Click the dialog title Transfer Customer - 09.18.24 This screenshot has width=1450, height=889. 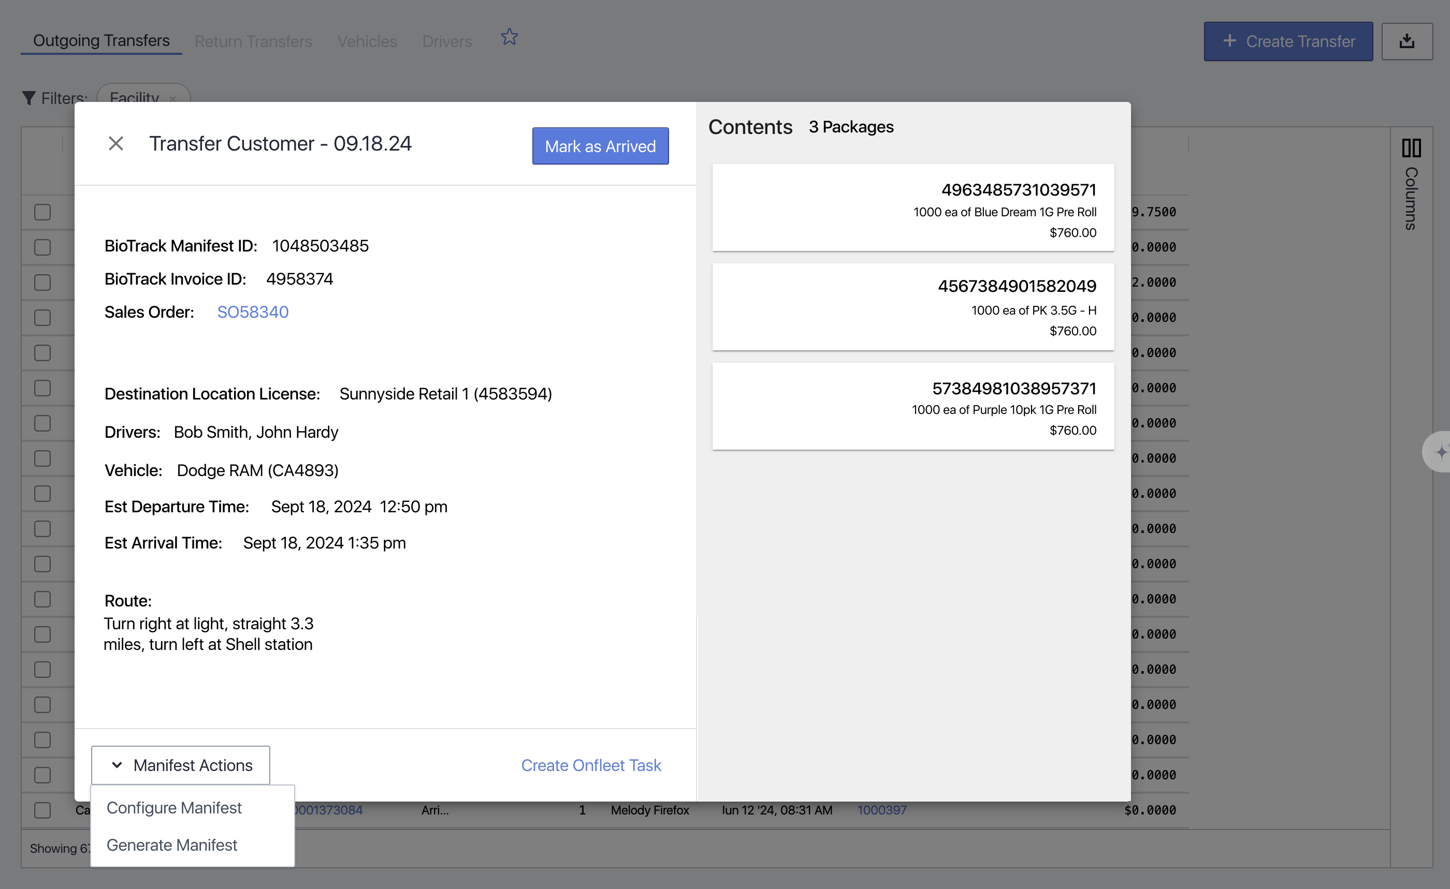pyautogui.click(x=280, y=143)
